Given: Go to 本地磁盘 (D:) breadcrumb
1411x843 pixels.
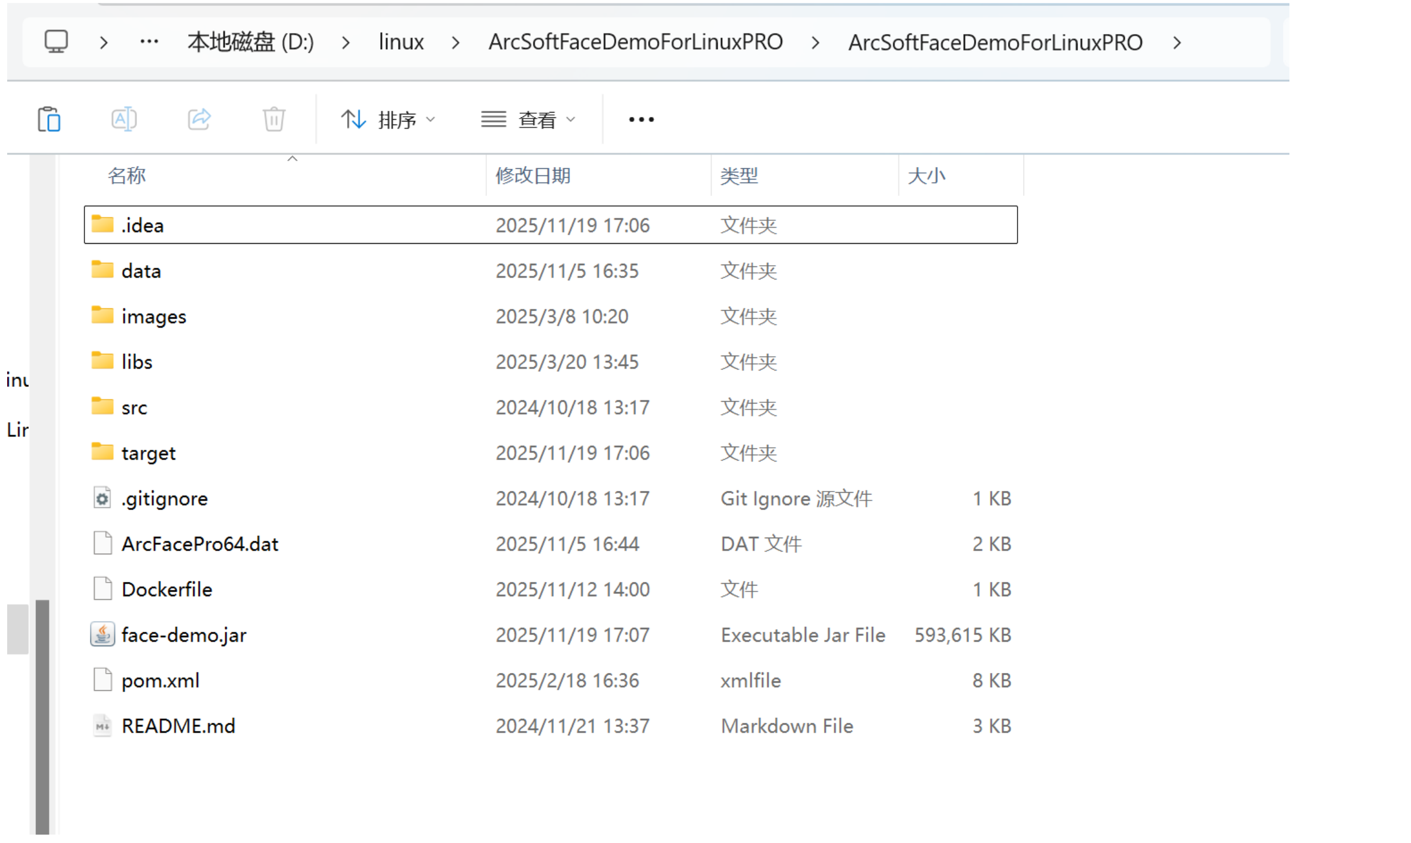Looking at the screenshot, I should [250, 42].
